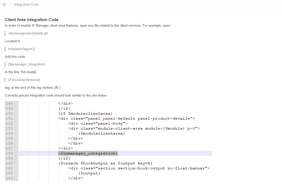Click highlighted line 158 ipmanager_integration code
This screenshot has height=184, width=282.
coord(88,153)
